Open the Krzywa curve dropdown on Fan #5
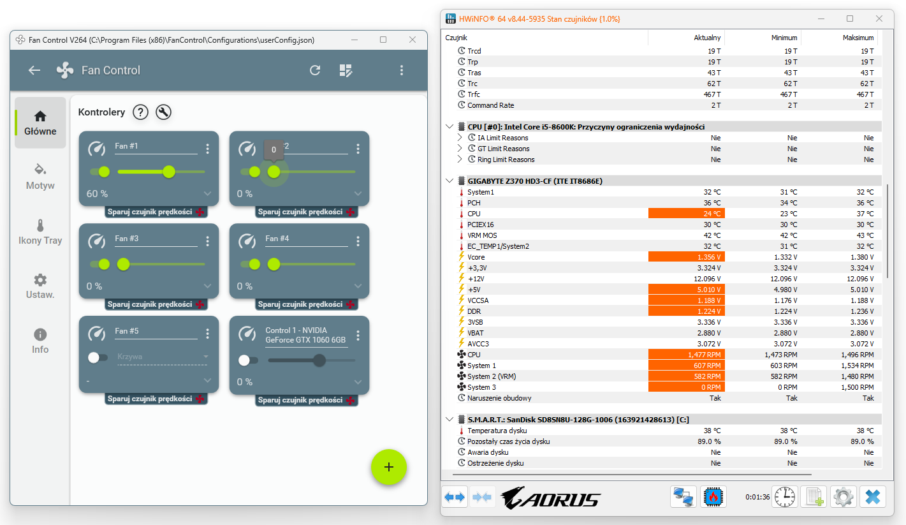906x525 pixels. [163, 357]
